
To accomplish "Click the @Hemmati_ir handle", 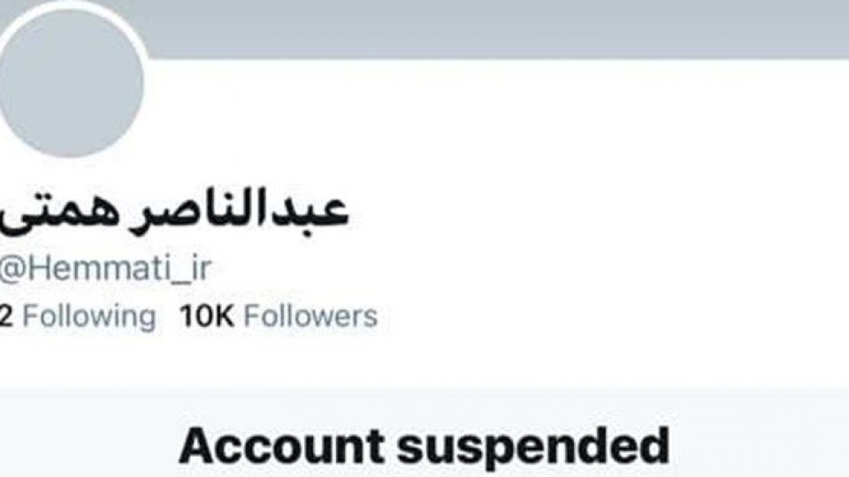I will click(x=105, y=269).
